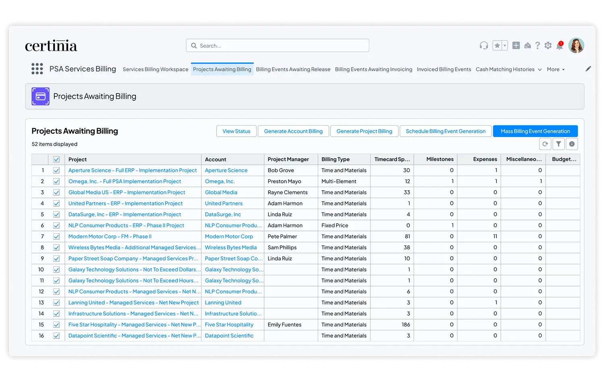Click the edit pencil icon near tabs

(588, 69)
